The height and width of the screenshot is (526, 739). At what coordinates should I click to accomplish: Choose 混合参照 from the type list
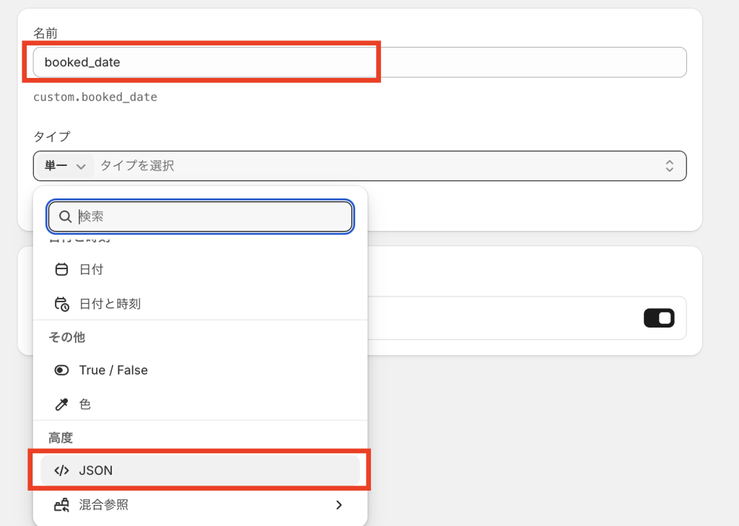point(104,505)
